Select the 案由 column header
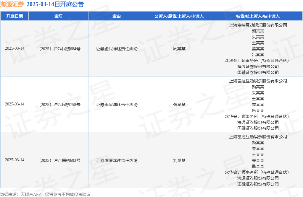 click(x=117, y=16)
